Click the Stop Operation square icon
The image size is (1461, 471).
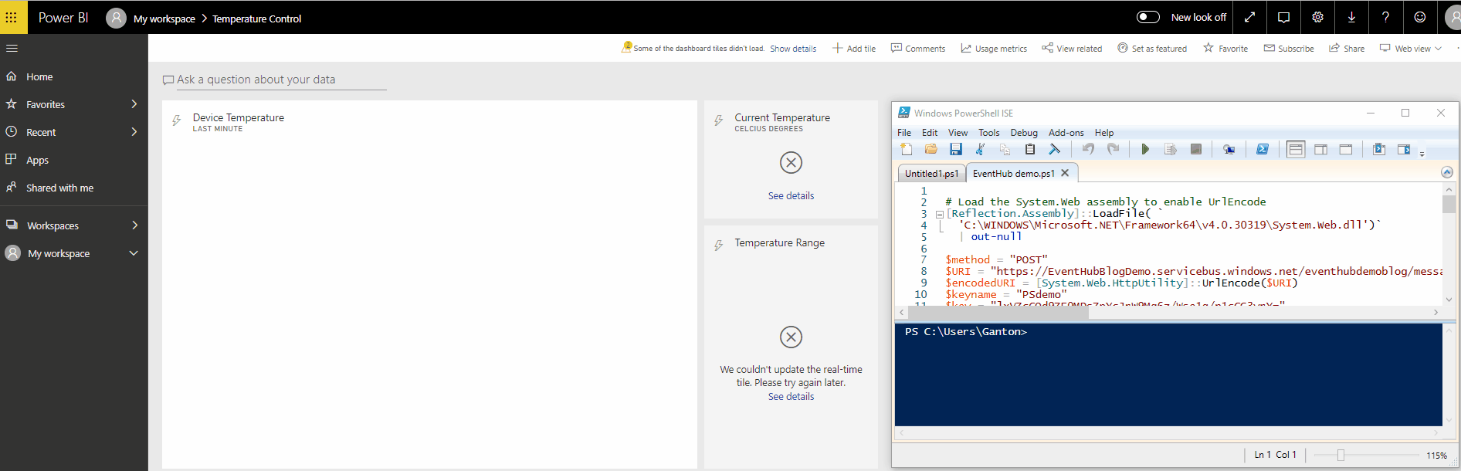point(1196,149)
